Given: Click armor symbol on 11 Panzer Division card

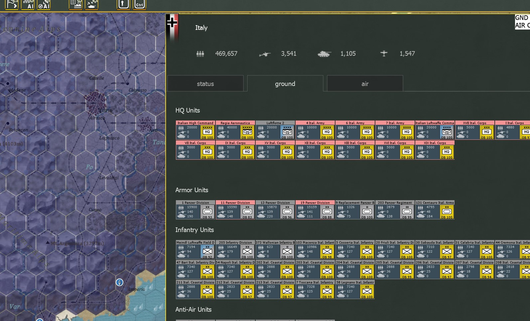Looking at the screenshot, I should point(247,211).
